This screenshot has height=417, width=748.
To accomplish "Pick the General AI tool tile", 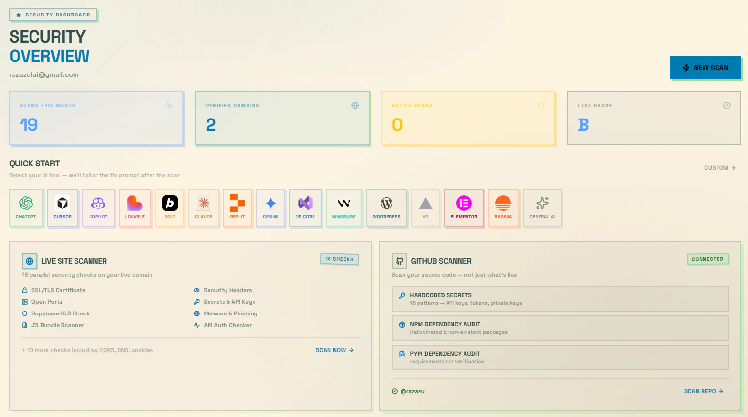I will pyautogui.click(x=542, y=208).
